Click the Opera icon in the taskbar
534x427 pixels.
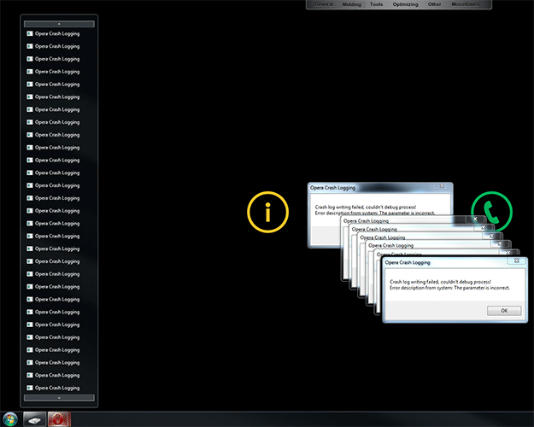(x=58, y=418)
